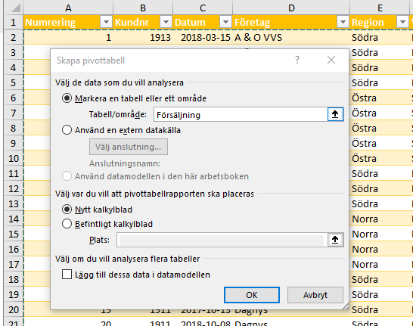Select column D header
The width and height of the screenshot is (413, 326).
(291, 8)
